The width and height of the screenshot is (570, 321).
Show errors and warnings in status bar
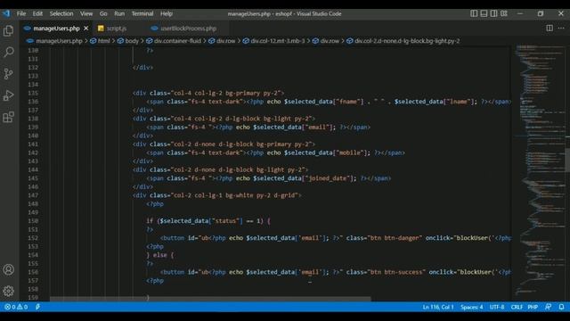tap(16, 307)
